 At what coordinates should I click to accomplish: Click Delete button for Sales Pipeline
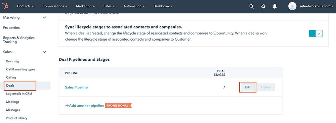pyautogui.click(x=266, y=87)
